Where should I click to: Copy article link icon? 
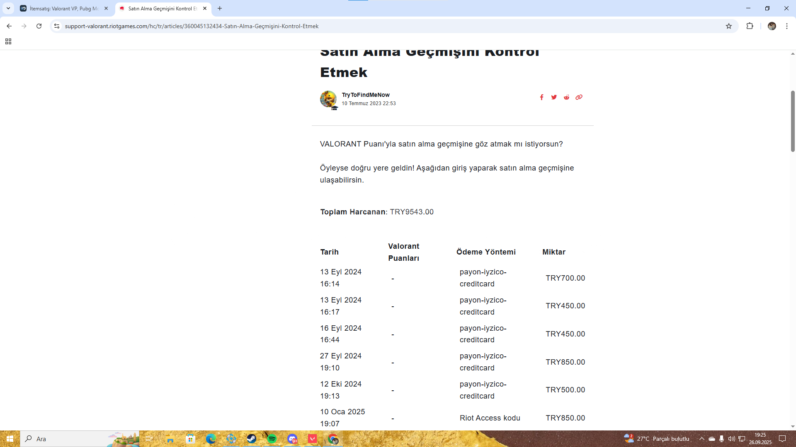click(579, 97)
